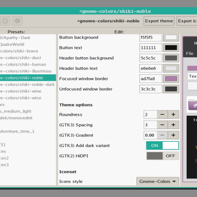
Task: Select the shiki-noble-dark preset
Action: [x=28, y=85]
